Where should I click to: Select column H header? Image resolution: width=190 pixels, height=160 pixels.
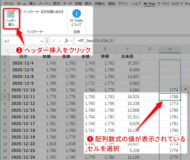coord(170,49)
